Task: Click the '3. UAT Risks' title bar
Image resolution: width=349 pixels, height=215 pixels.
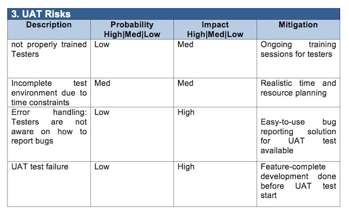Action: pyautogui.click(x=173, y=14)
